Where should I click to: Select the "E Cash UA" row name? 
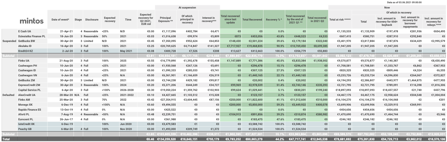tap(25, 31)
